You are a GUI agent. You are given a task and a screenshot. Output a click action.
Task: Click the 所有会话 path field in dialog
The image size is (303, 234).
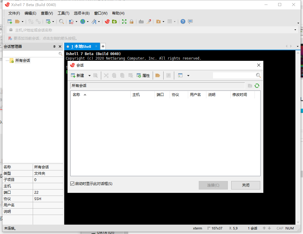158,86
